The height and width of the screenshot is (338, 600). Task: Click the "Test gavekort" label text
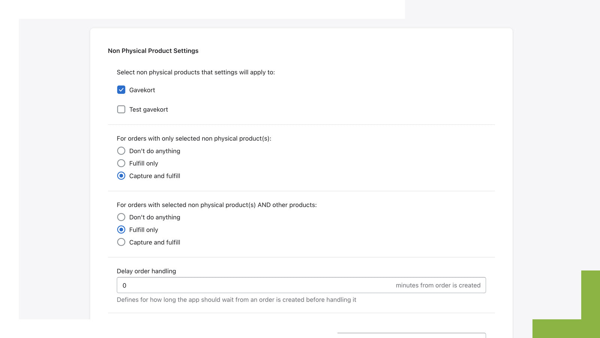148,109
